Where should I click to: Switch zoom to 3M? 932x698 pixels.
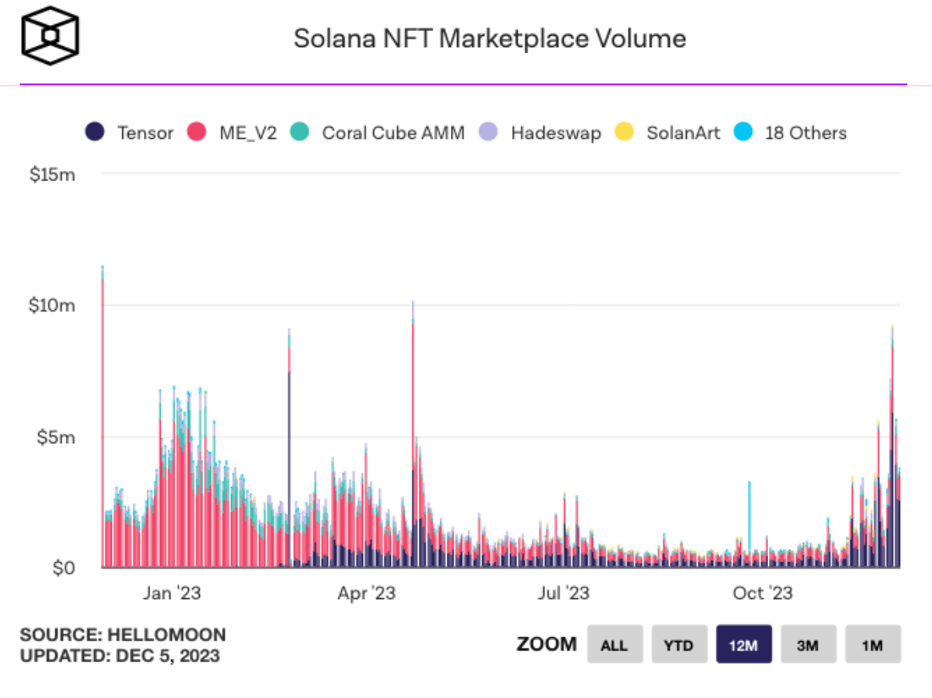808,644
